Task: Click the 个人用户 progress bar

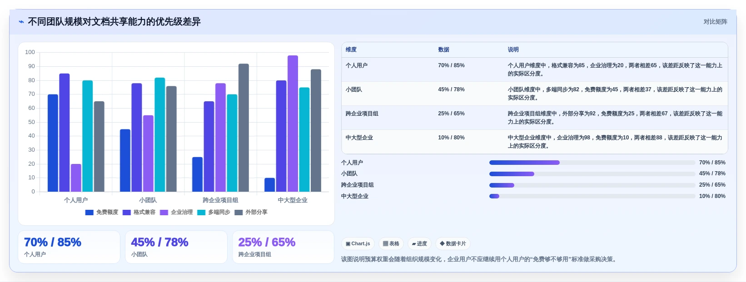Action: click(592, 163)
